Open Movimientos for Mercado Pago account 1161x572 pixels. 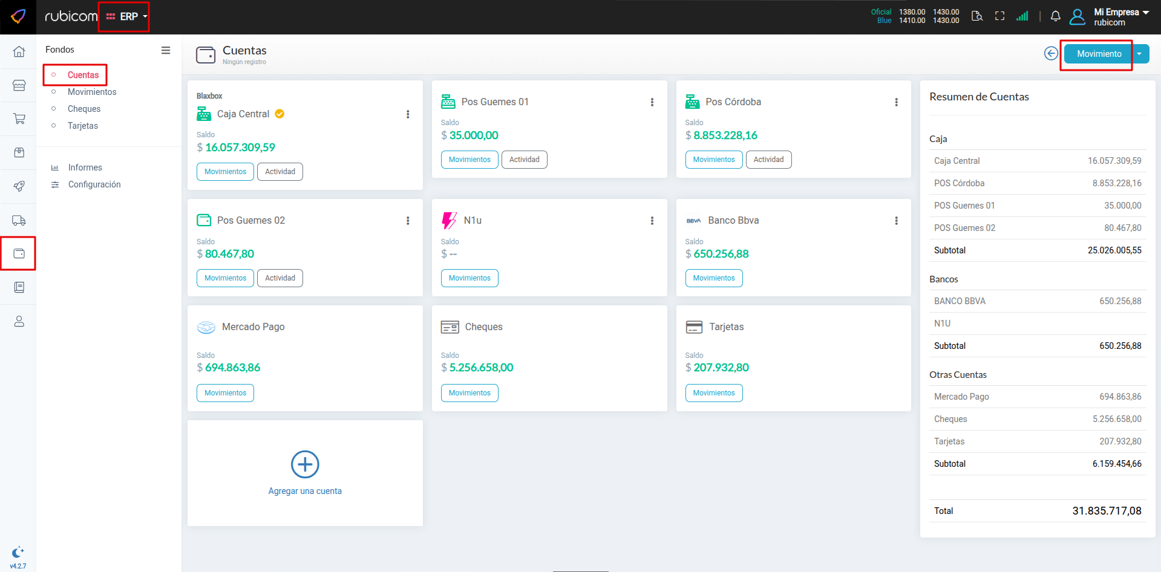[225, 393]
